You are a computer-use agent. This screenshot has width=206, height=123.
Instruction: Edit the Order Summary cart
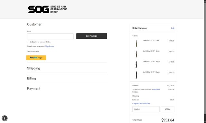pos(173,28)
